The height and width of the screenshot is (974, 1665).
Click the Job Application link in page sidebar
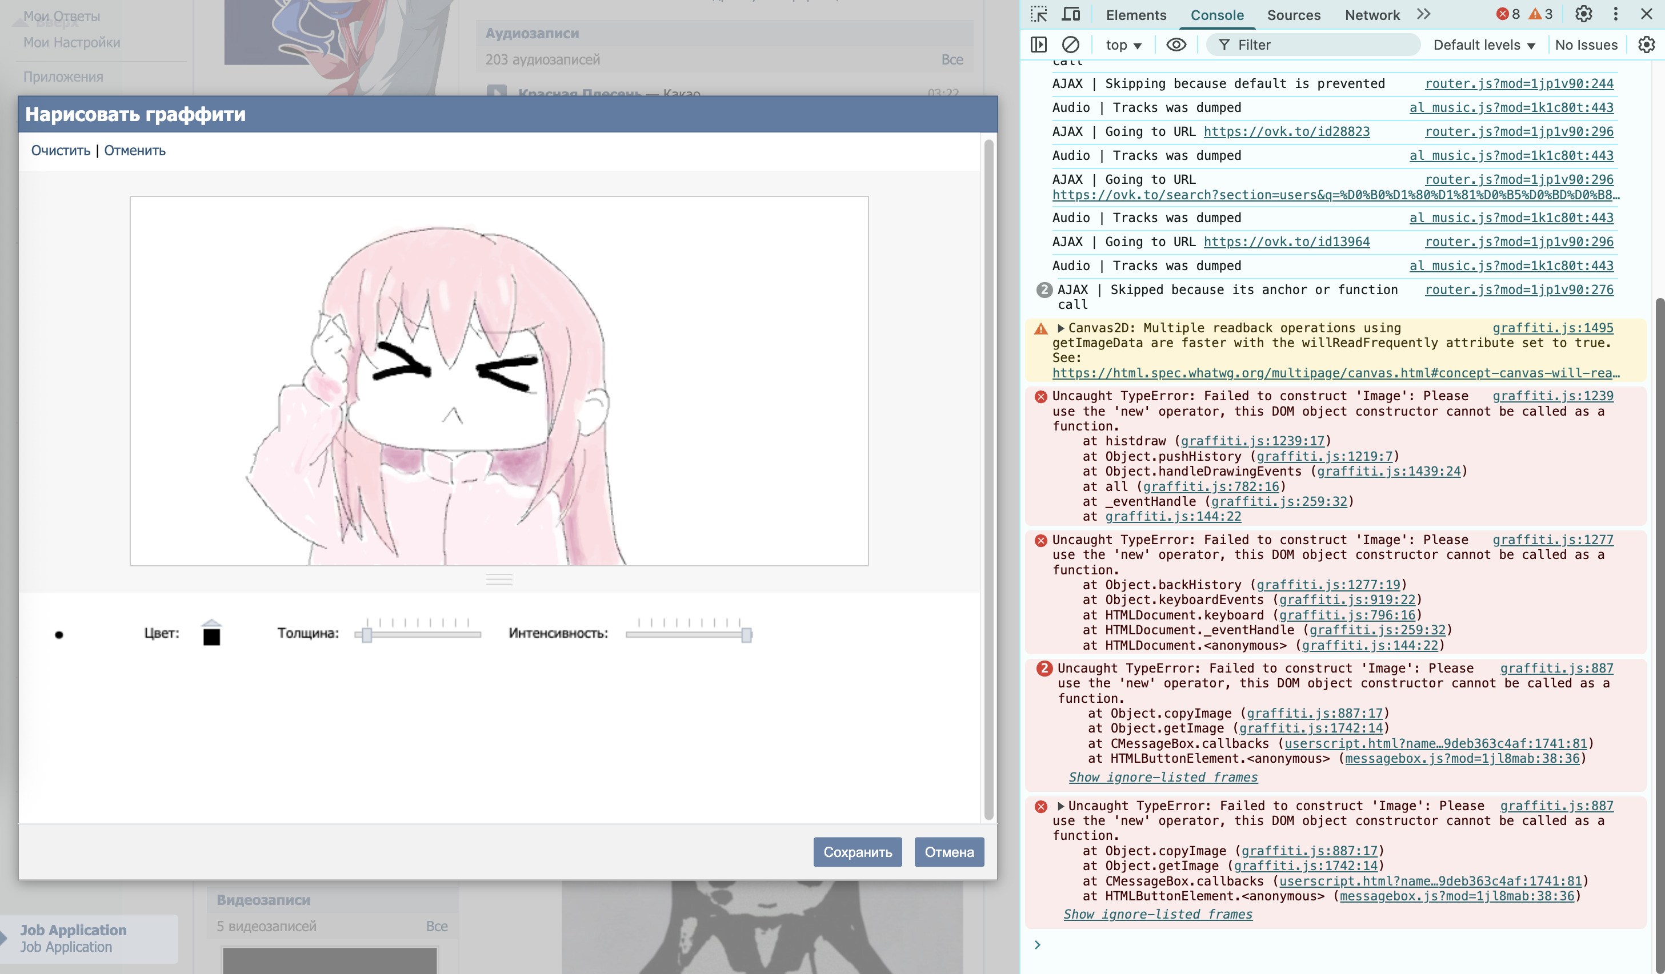pos(73,930)
